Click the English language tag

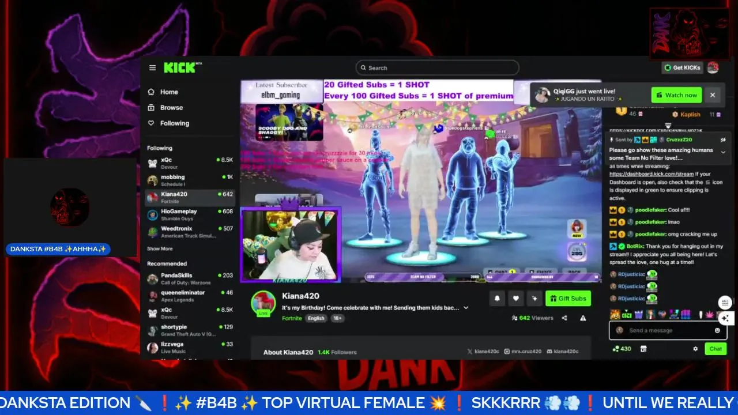(315, 318)
